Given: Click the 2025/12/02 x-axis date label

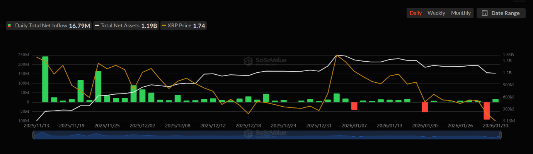Looking at the screenshot, I should point(142,126).
